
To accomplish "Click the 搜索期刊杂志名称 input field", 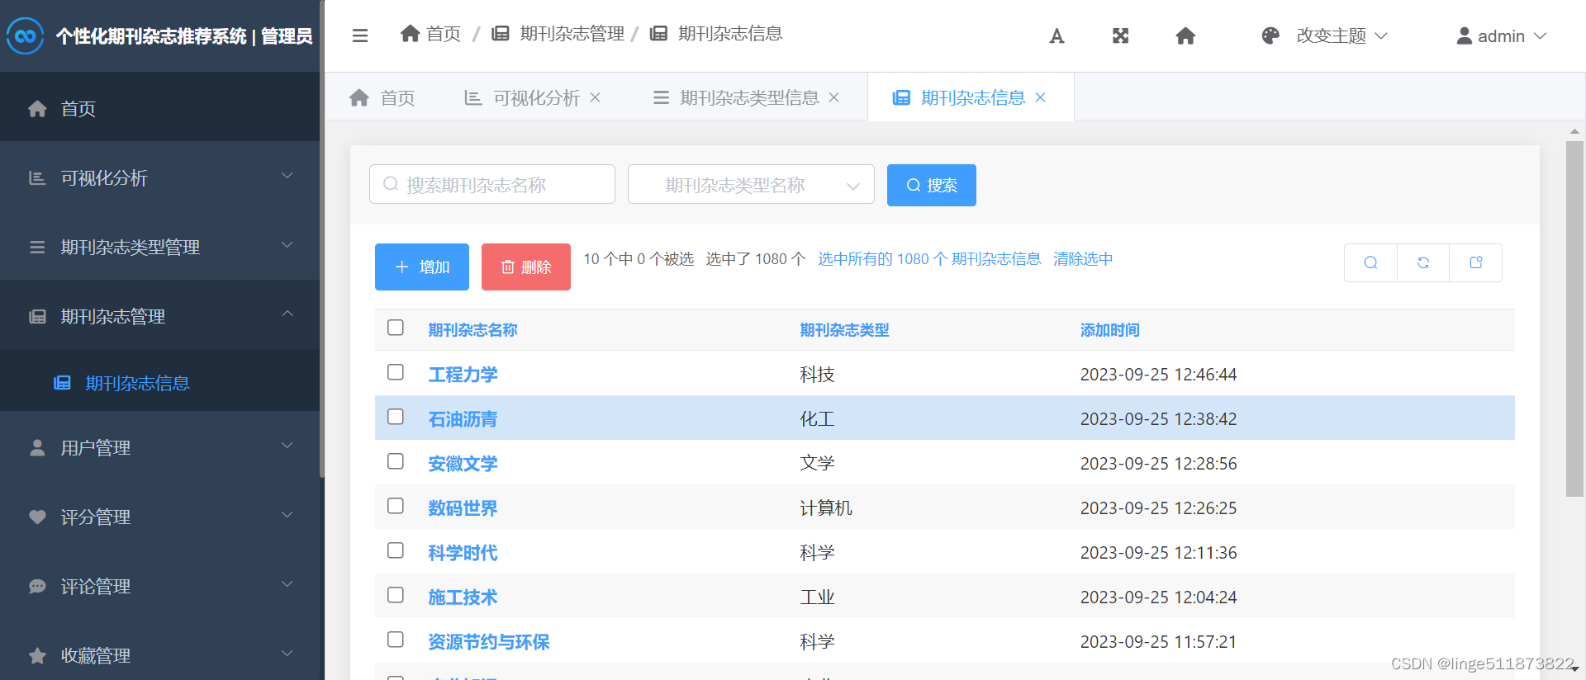I will tap(492, 184).
